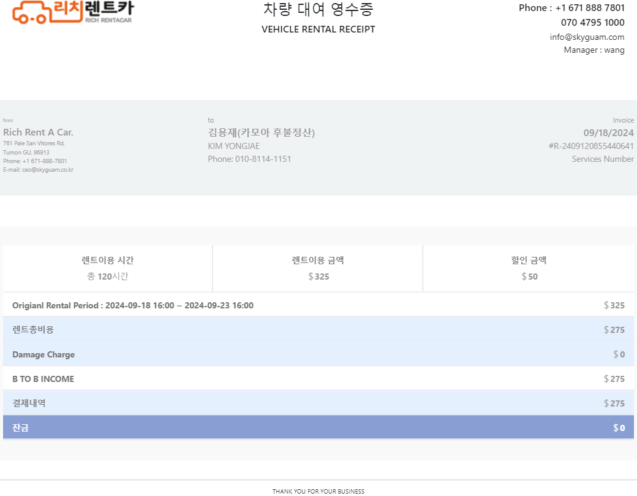Click the invoice date 09/18/2024
637x496 pixels.
[608, 133]
